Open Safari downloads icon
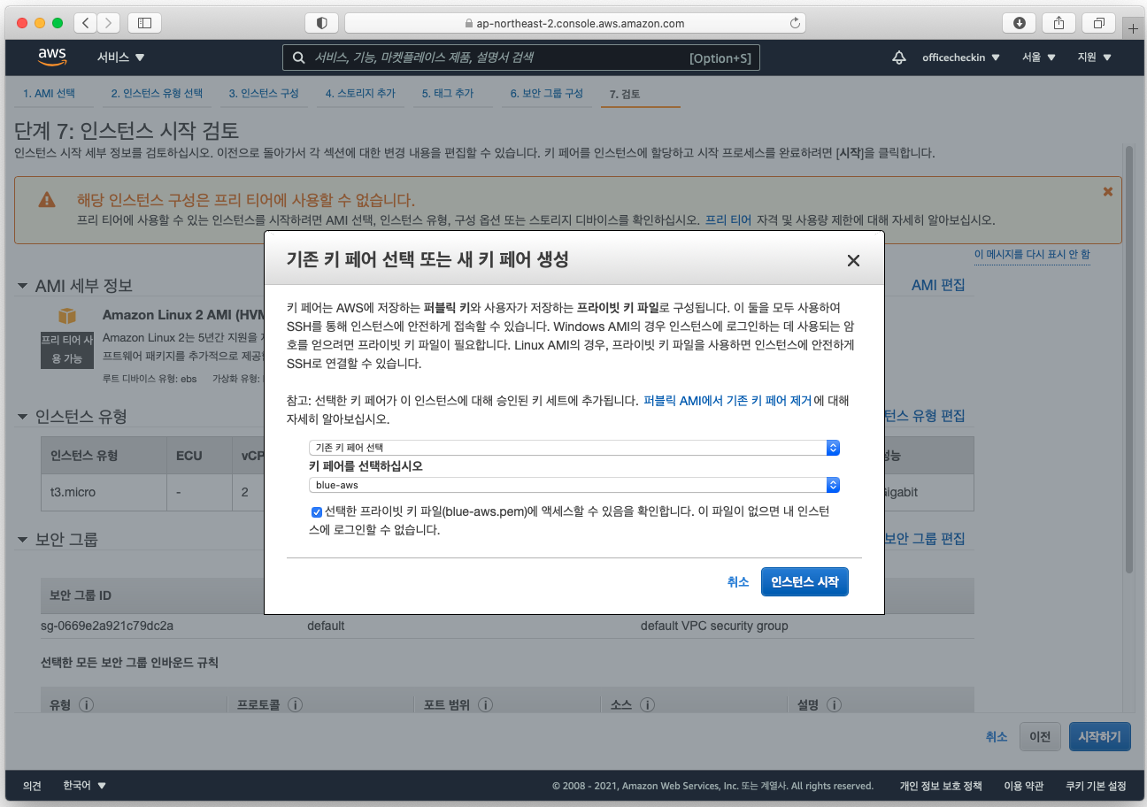The height and width of the screenshot is (807, 1147). [1019, 23]
